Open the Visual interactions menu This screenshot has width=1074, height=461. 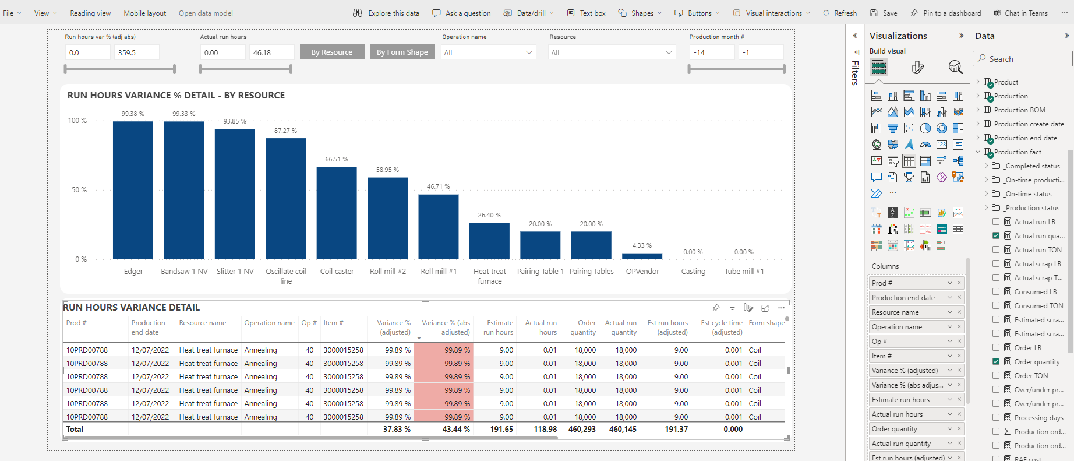(773, 13)
